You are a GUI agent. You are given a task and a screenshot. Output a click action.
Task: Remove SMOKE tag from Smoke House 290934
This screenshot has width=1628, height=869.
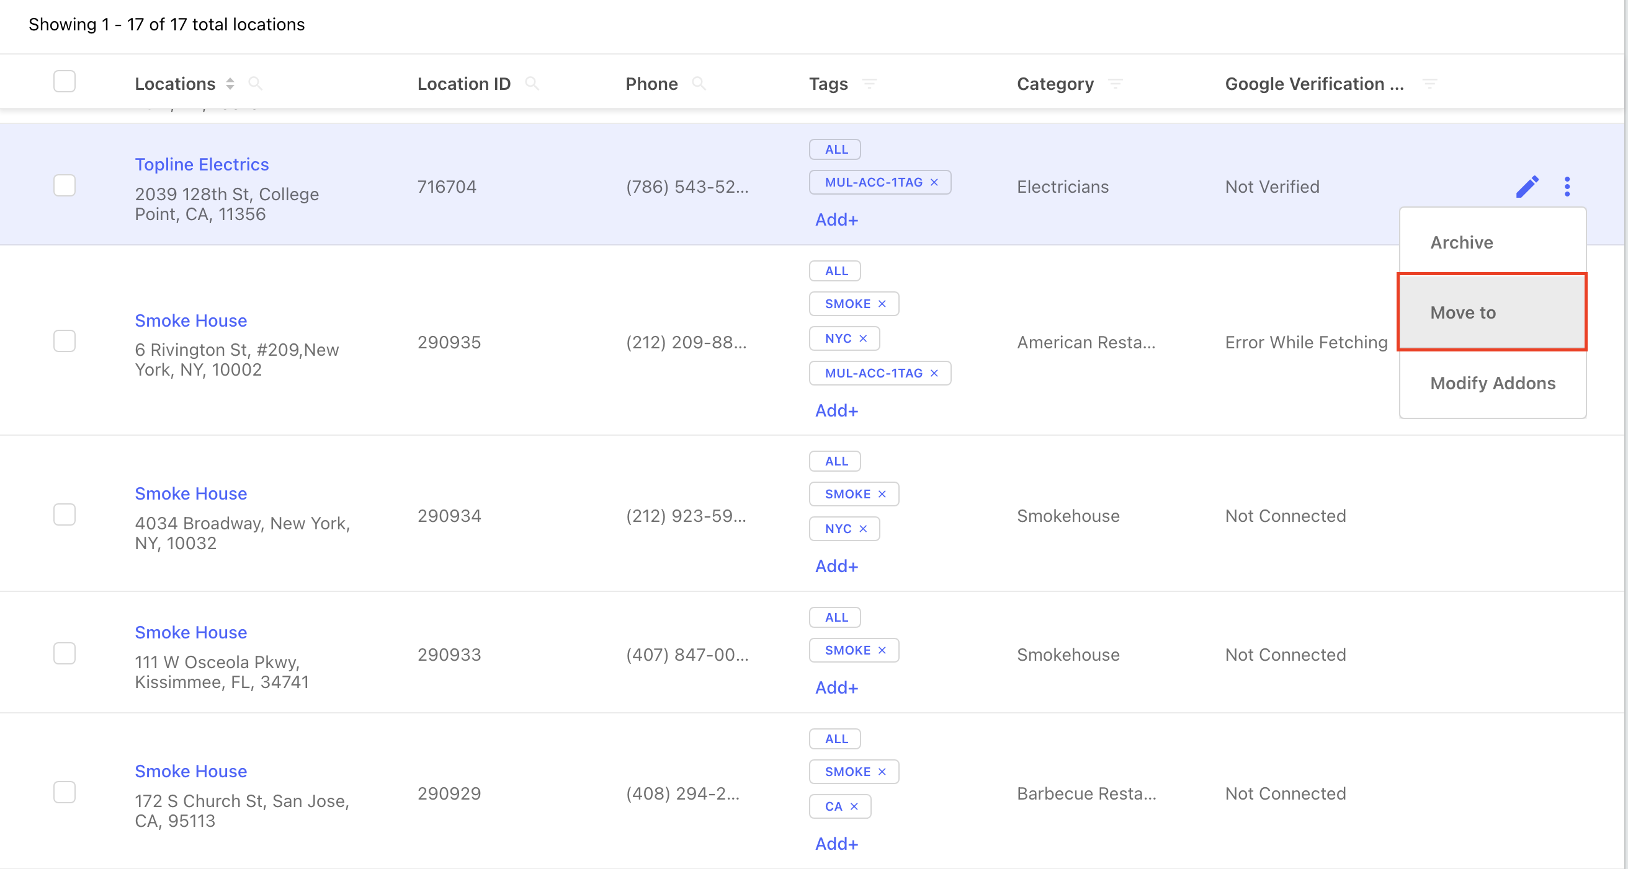(x=882, y=494)
